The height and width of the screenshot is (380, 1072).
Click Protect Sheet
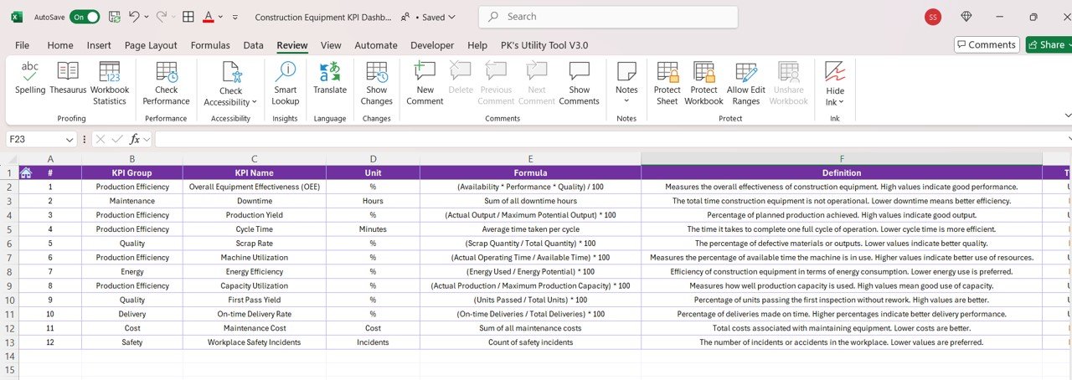click(667, 84)
